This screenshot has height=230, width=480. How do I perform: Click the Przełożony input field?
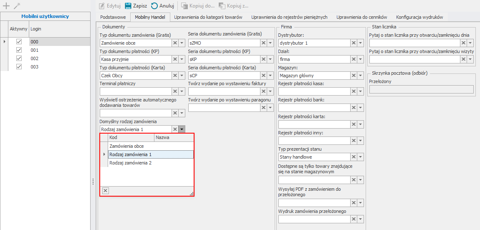(421, 89)
